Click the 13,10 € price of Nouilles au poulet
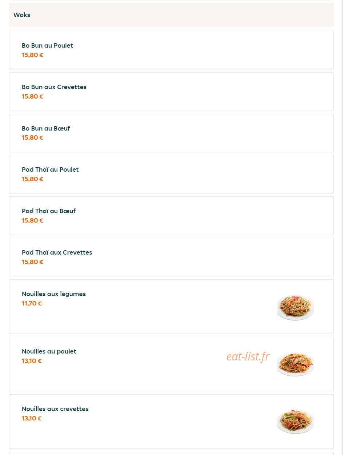Screen dimensions: 349x455 coord(32,361)
